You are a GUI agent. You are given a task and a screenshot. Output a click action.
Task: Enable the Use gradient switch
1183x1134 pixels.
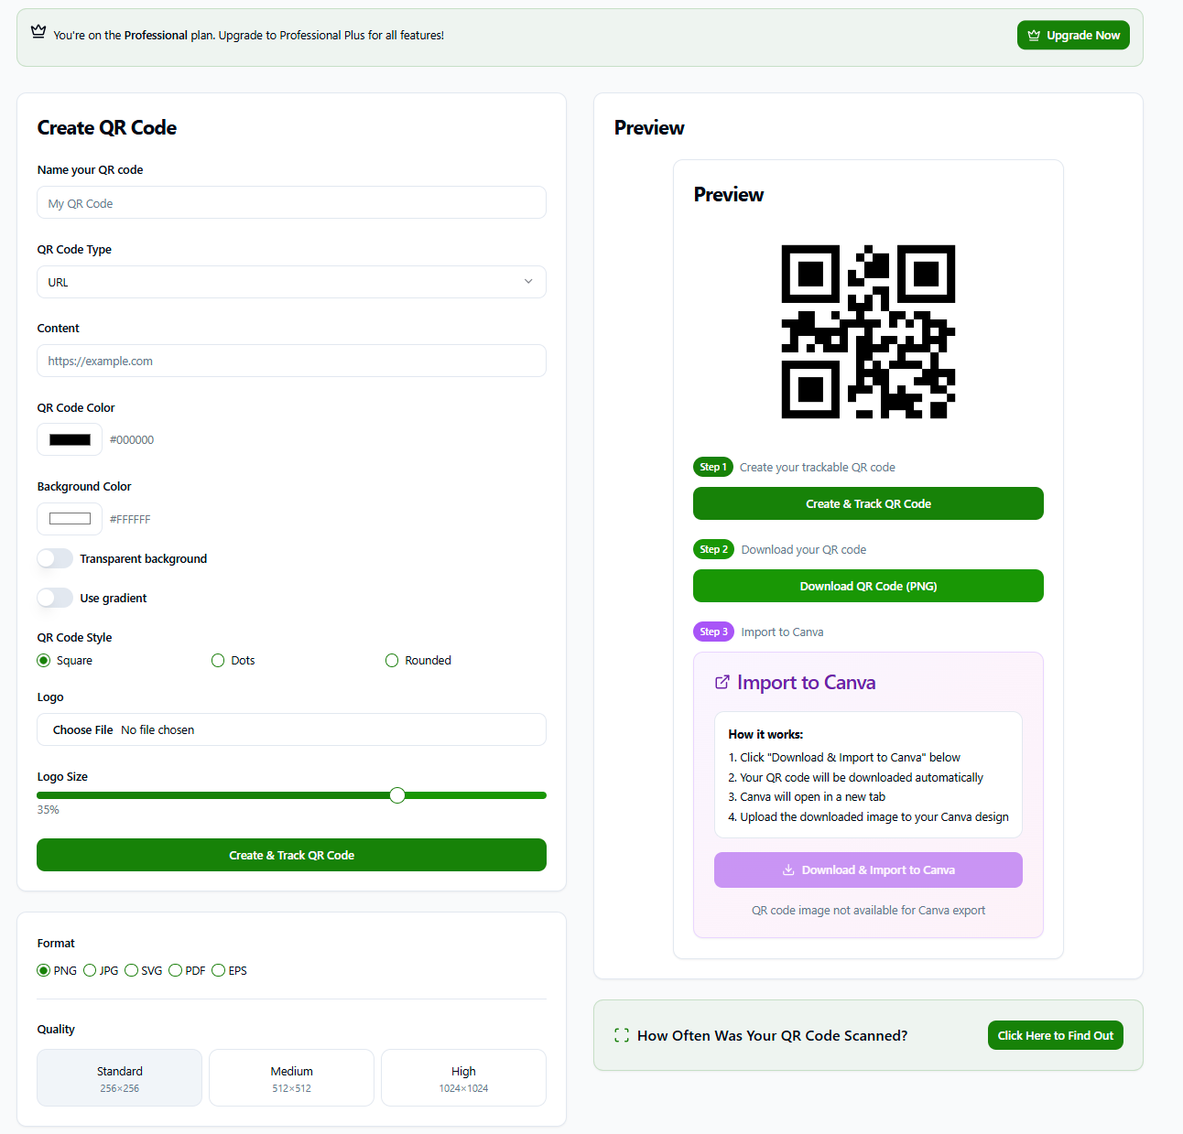click(x=55, y=598)
